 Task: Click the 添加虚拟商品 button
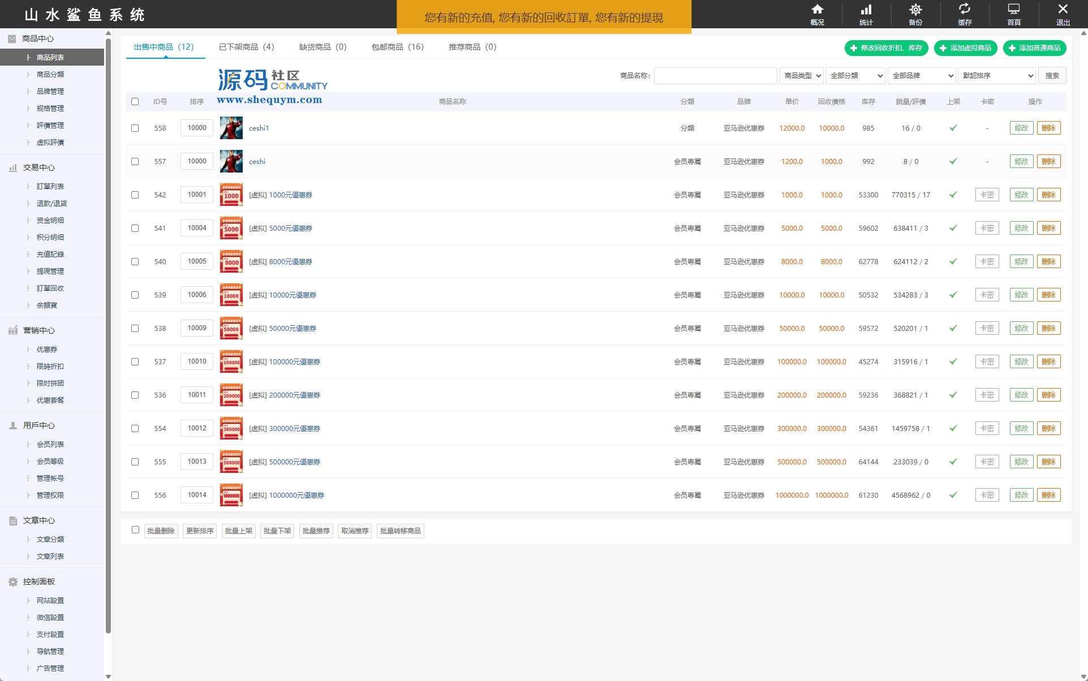point(965,48)
